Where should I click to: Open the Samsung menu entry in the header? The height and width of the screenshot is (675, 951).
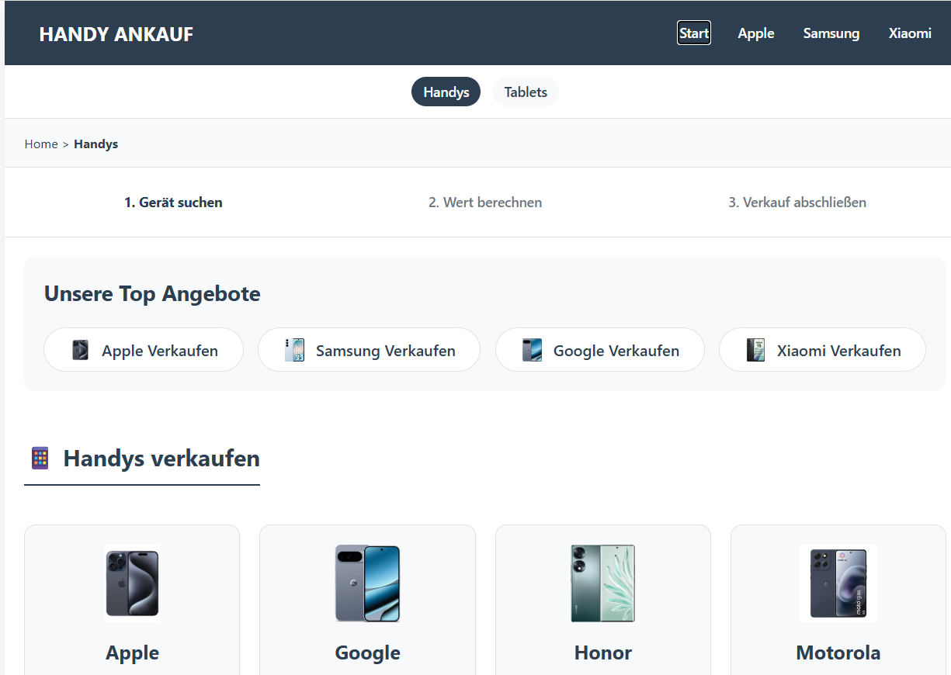pyautogui.click(x=831, y=33)
